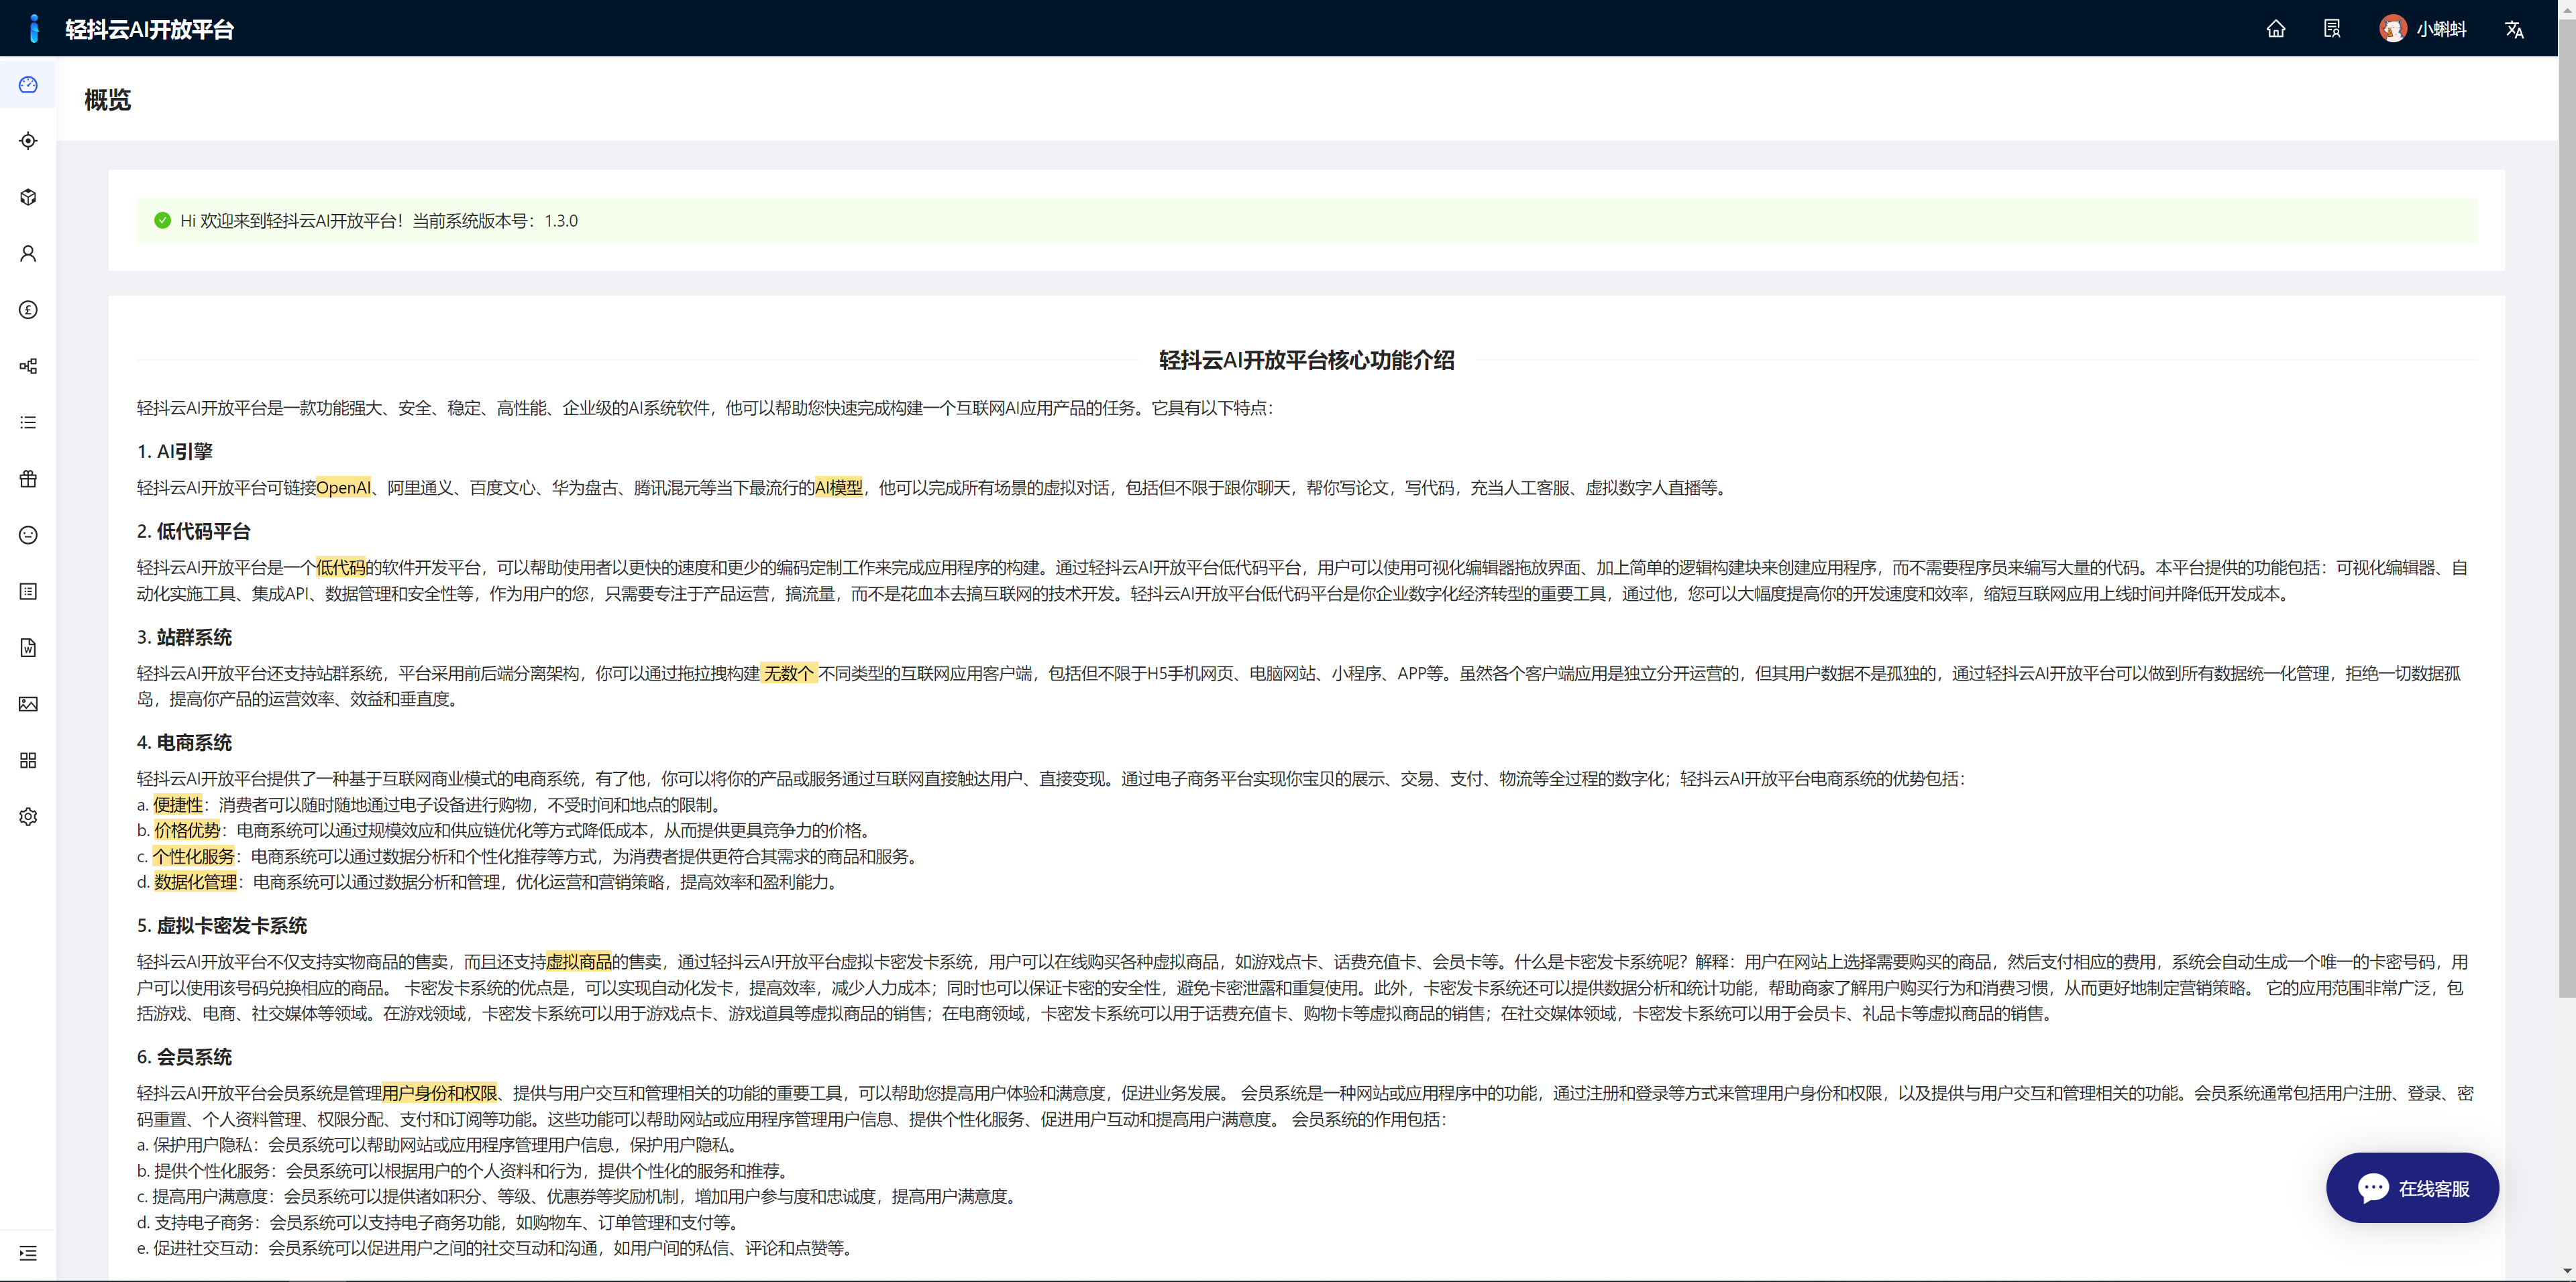2576x1282 pixels.
Task: Expand the sidebar with the bottom toggle icon
Action: pyautogui.click(x=28, y=1253)
